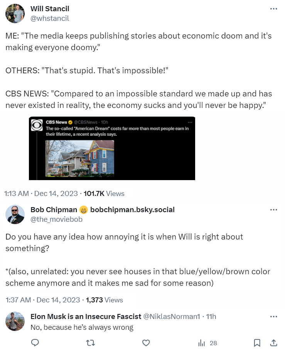Bookmark the NiklasNorman1 reply
The image size is (285, 351).
tap(257, 343)
